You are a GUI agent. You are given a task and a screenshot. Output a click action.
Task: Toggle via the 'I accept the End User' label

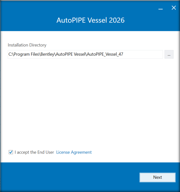point(34,152)
